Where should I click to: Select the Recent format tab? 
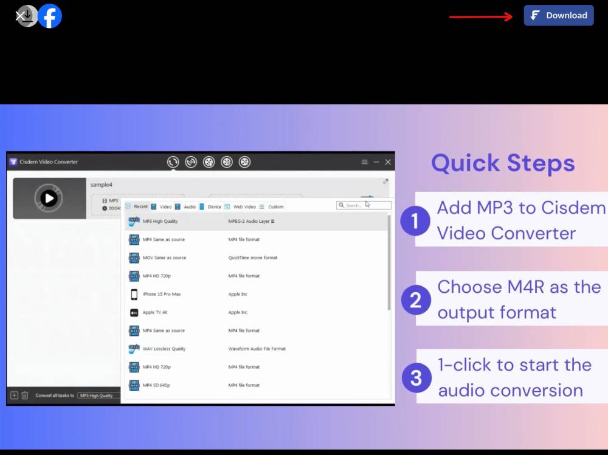pyautogui.click(x=137, y=207)
